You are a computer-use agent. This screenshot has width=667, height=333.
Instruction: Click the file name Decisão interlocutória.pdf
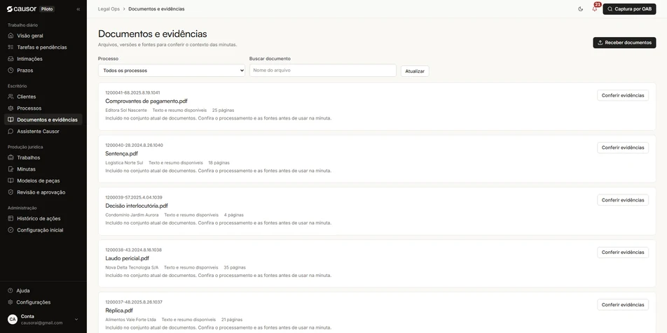[137, 206]
